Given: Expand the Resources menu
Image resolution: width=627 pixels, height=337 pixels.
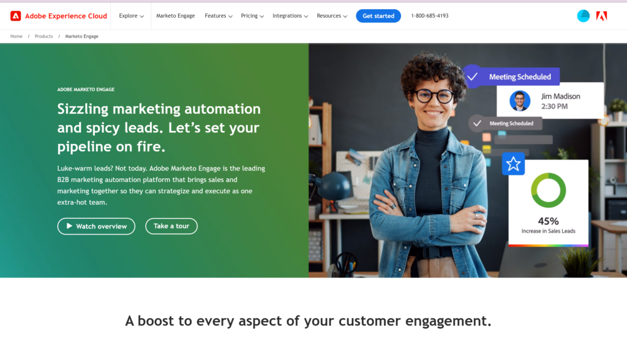Looking at the screenshot, I should coord(332,16).
